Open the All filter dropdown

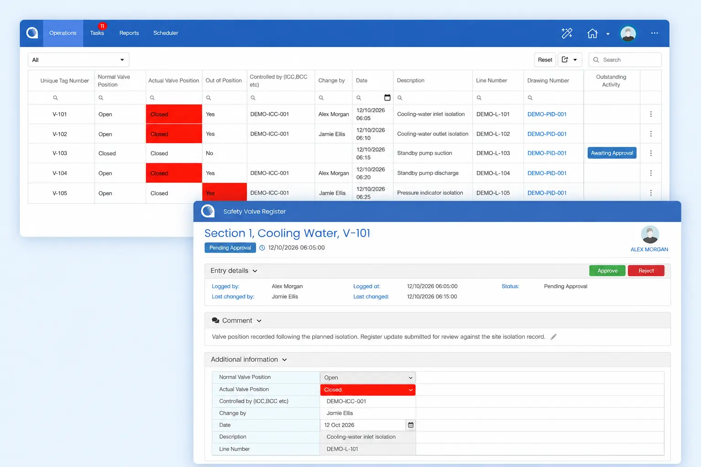coord(78,60)
